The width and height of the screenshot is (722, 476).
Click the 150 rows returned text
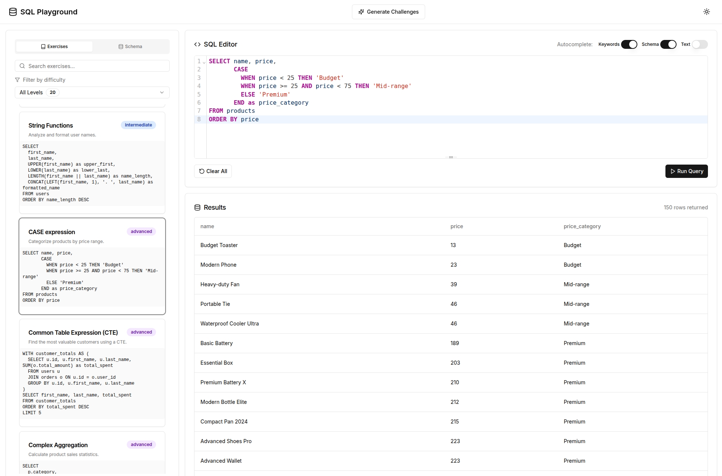pos(685,207)
